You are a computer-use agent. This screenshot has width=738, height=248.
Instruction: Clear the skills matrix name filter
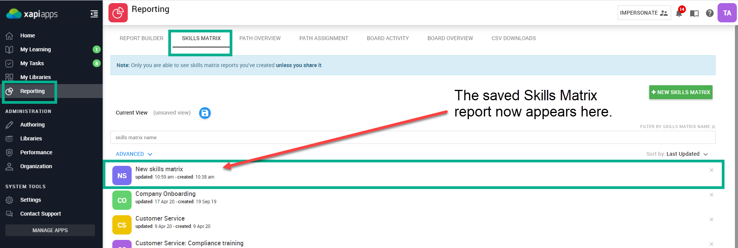tap(713, 127)
